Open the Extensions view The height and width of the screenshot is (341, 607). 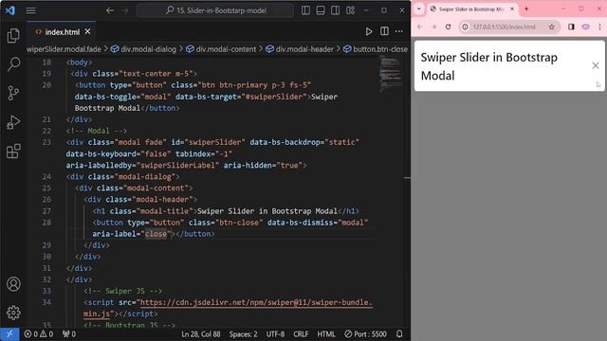tap(13, 152)
